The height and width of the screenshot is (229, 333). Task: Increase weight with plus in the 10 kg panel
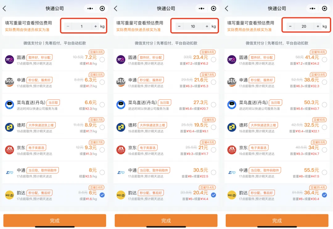(x=207, y=26)
